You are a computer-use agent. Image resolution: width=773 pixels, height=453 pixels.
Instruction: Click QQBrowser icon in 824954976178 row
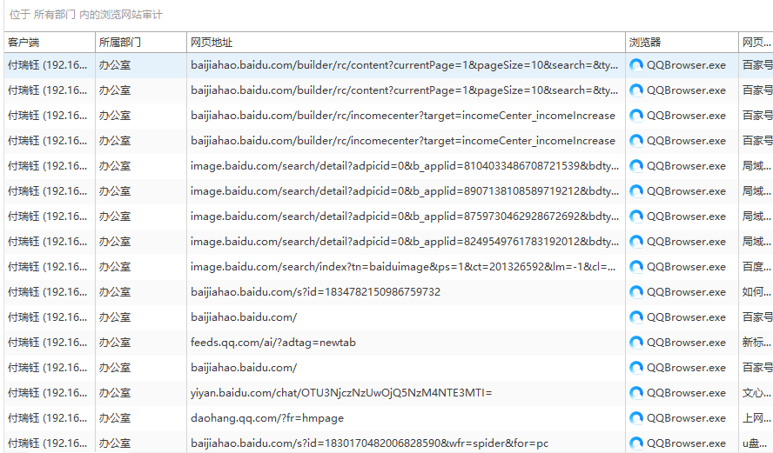(636, 242)
